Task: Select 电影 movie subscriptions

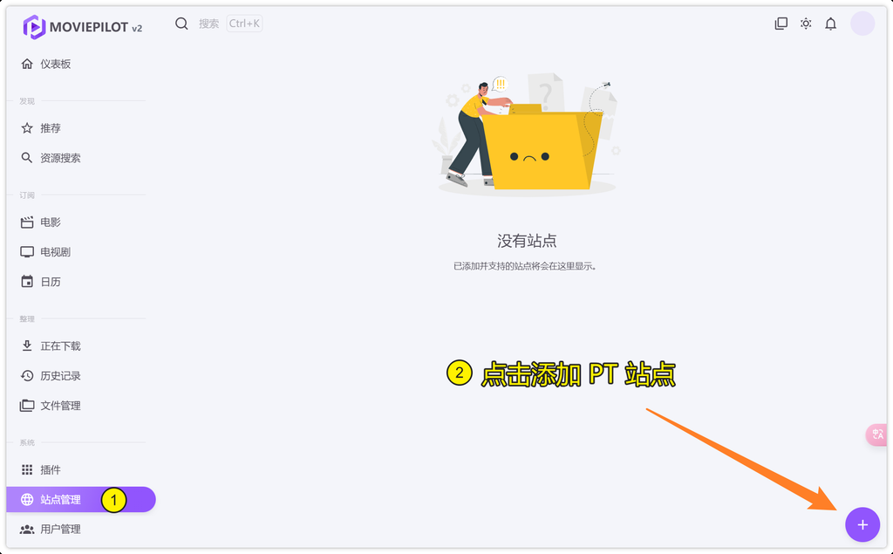Action: point(50,222)
